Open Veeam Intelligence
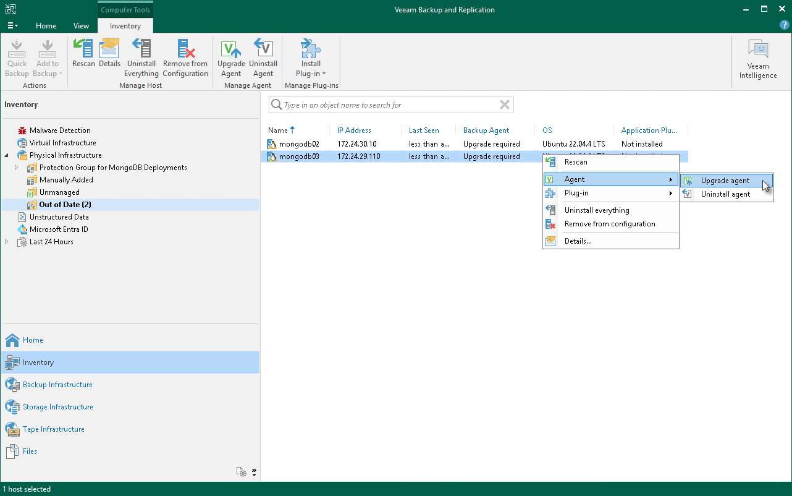The width and height of the screenshot is (792, 496). 757,59
